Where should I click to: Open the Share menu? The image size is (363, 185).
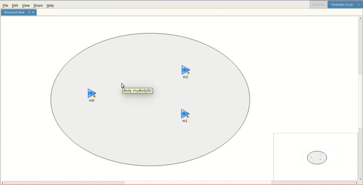coord(38,5)
